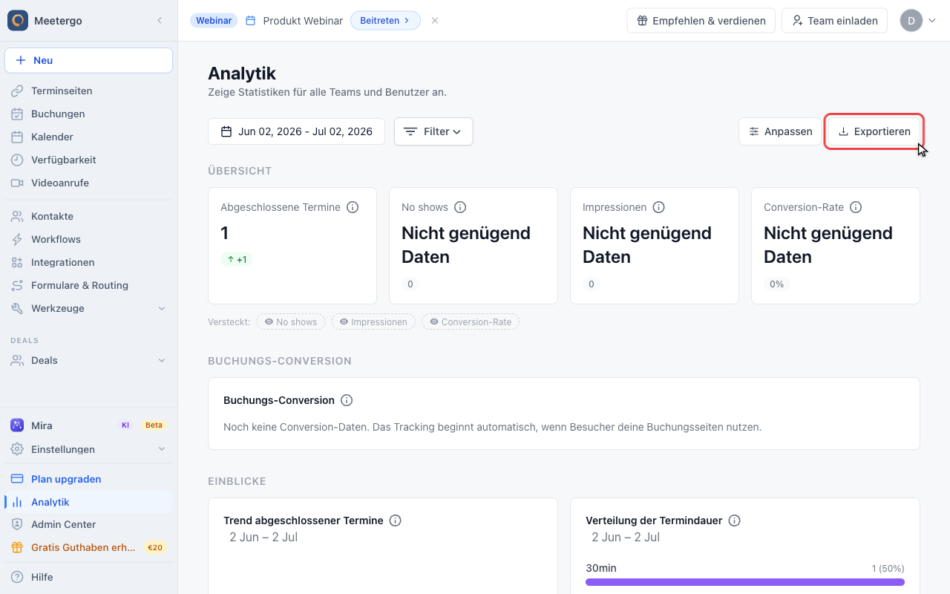Click the user avatar D
This screenshot has width=950, height=594.
911,21
